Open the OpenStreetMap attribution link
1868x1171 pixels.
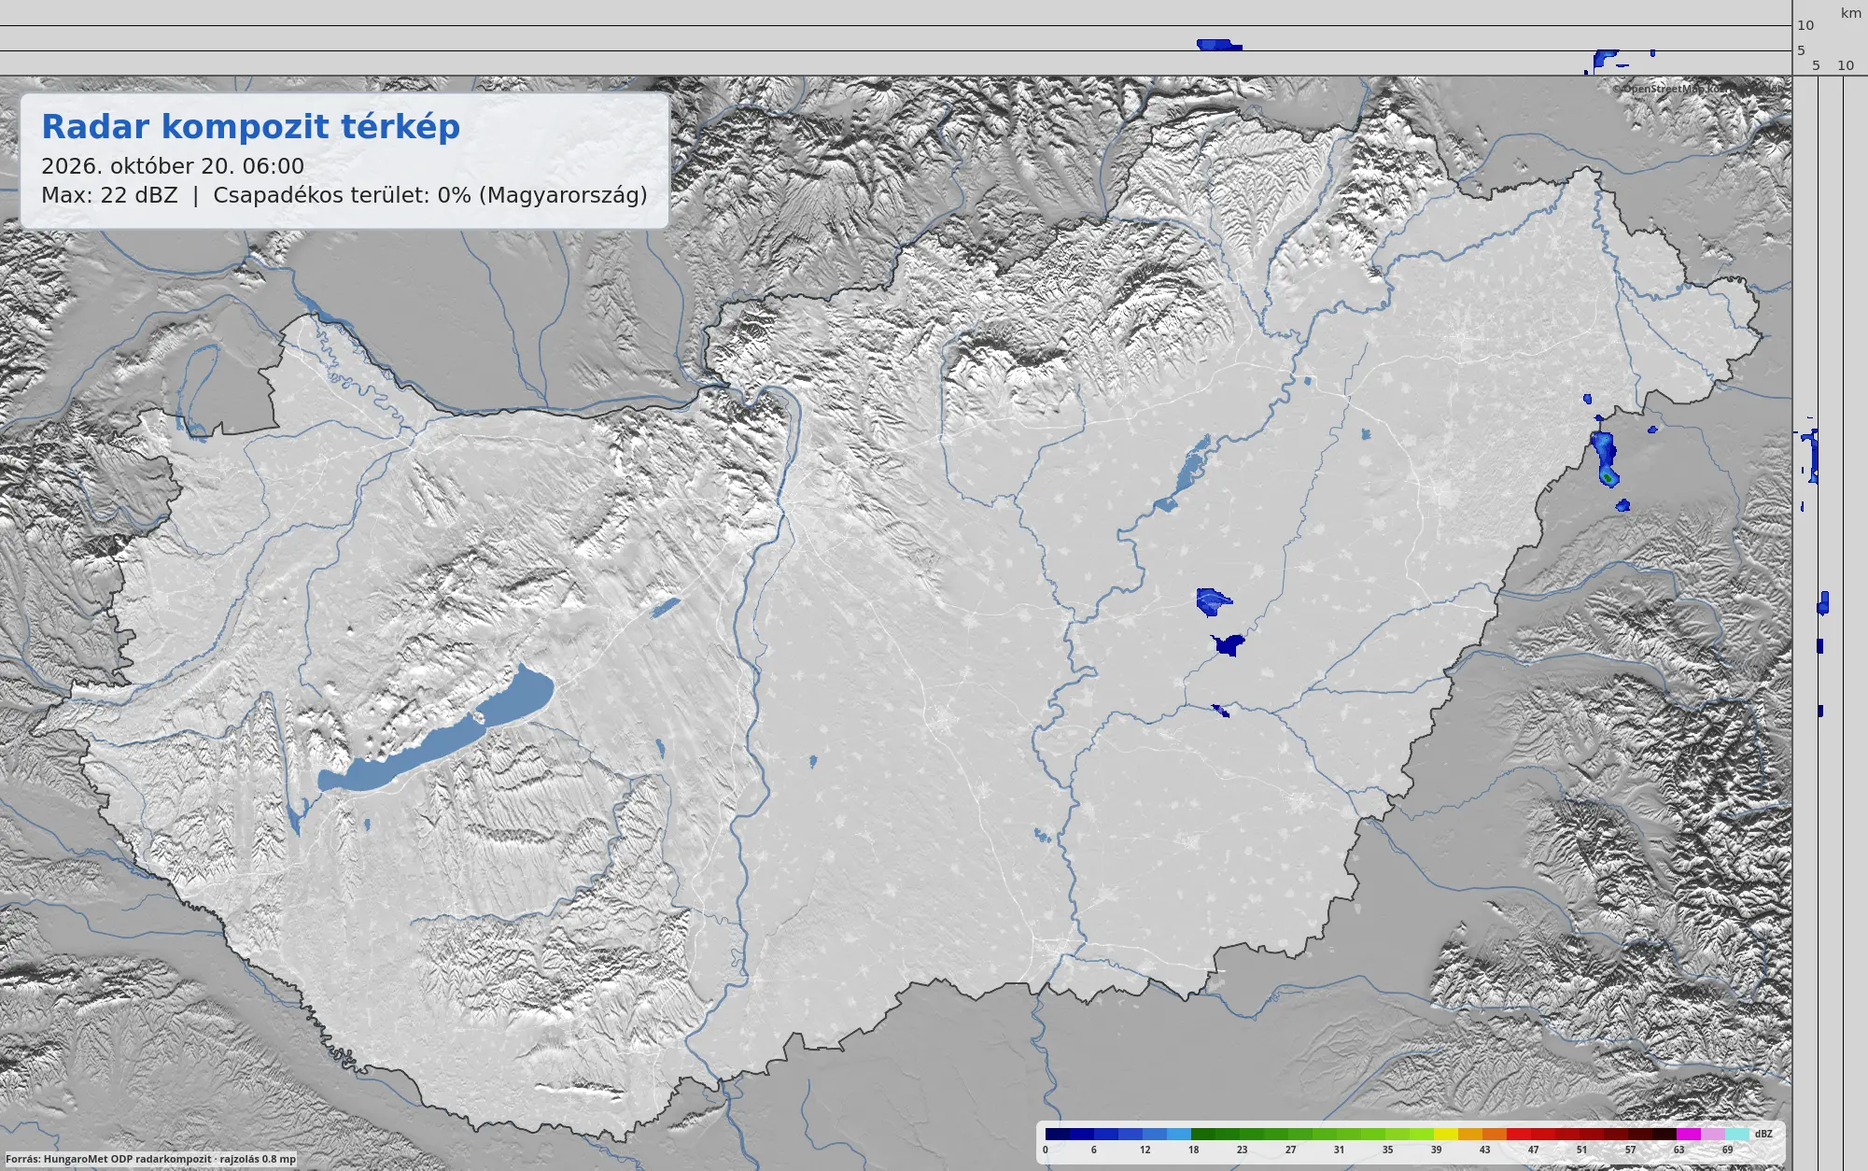pos(1697,89)
